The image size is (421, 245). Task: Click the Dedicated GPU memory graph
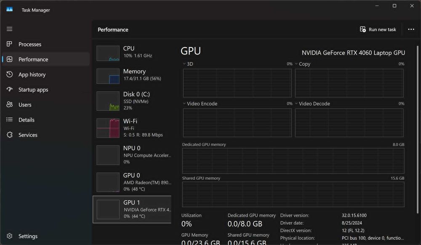(293, 161)
